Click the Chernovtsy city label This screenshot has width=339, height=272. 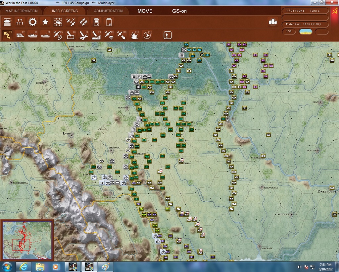pyautogui.click(x=114, y=197)
